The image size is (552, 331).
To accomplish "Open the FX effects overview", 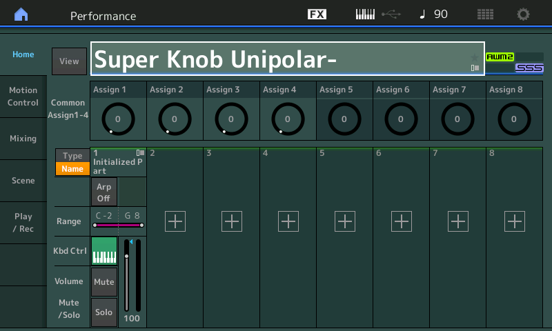I will click(317, 14).
